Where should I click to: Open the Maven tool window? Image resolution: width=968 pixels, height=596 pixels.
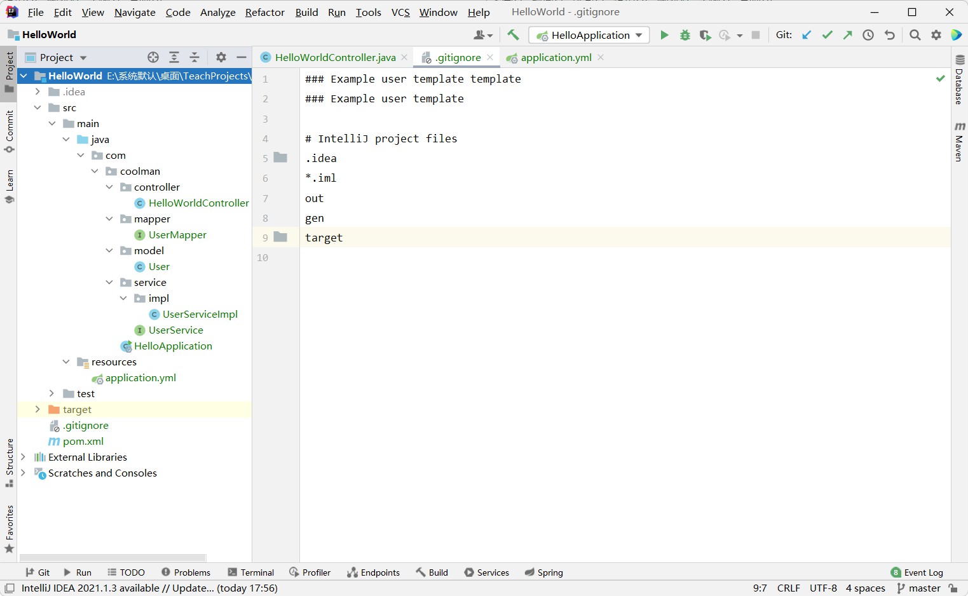(960, 142)
